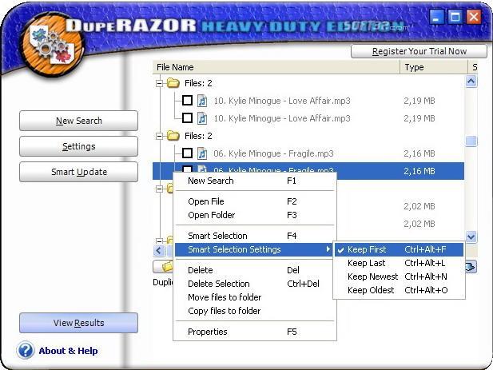Click the first '2,02 MB' size value

419,206
